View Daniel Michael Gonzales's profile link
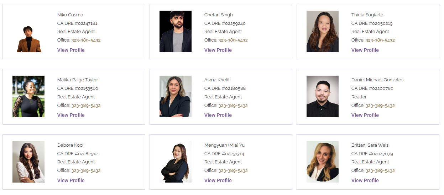This screenshot has width=444, height=195. click(365, 115)
